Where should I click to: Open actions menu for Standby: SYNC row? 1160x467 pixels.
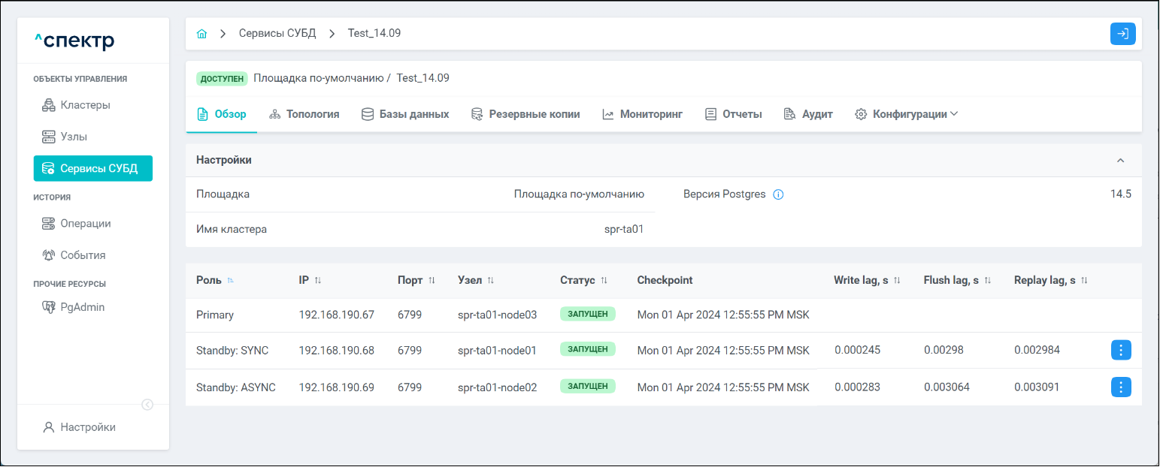pos(1120,350)
